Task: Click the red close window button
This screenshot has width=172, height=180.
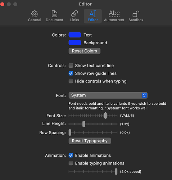Action: click(x=2, y=4)
